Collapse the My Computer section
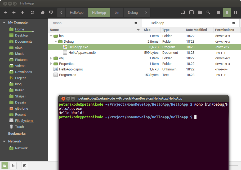 (4, 22)
